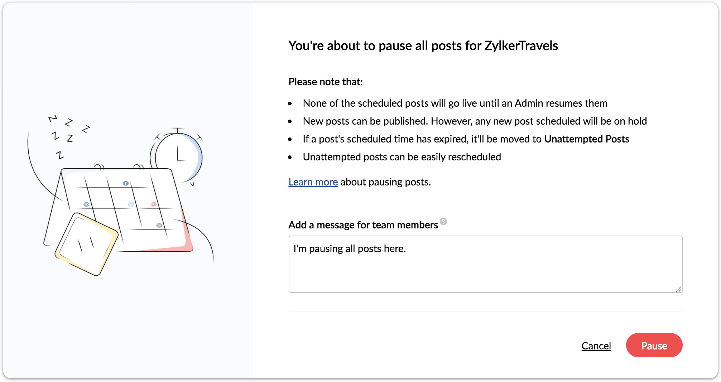Click the text area resize handle
Image resolution: width=721 pixels, height=382 pixels.
(678, 289)
